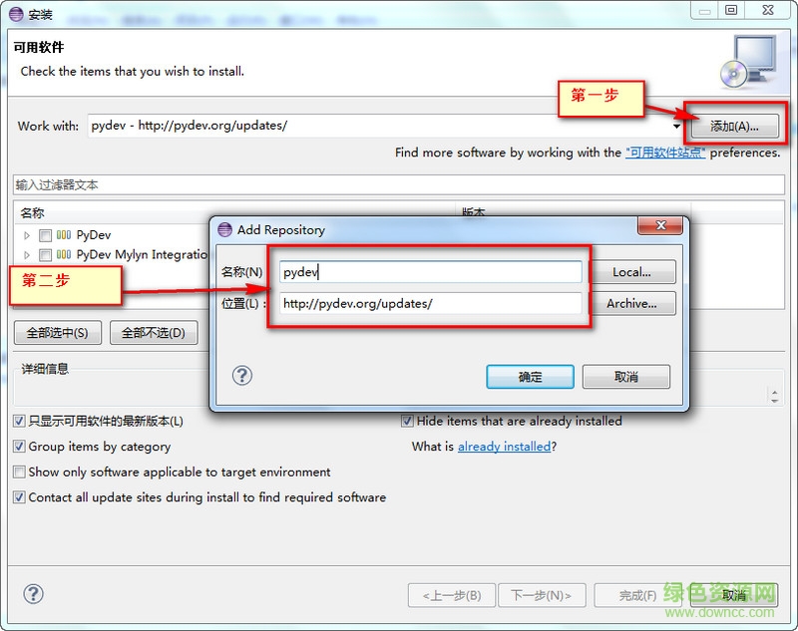Click the 确定 button in Add Repository
This screenshot has width=798, height=631.
530,377
